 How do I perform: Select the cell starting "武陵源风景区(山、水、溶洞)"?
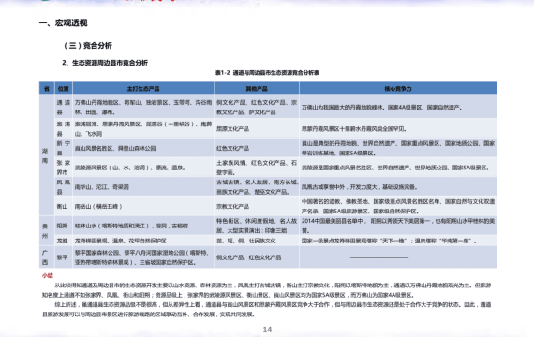click(143, 168)
